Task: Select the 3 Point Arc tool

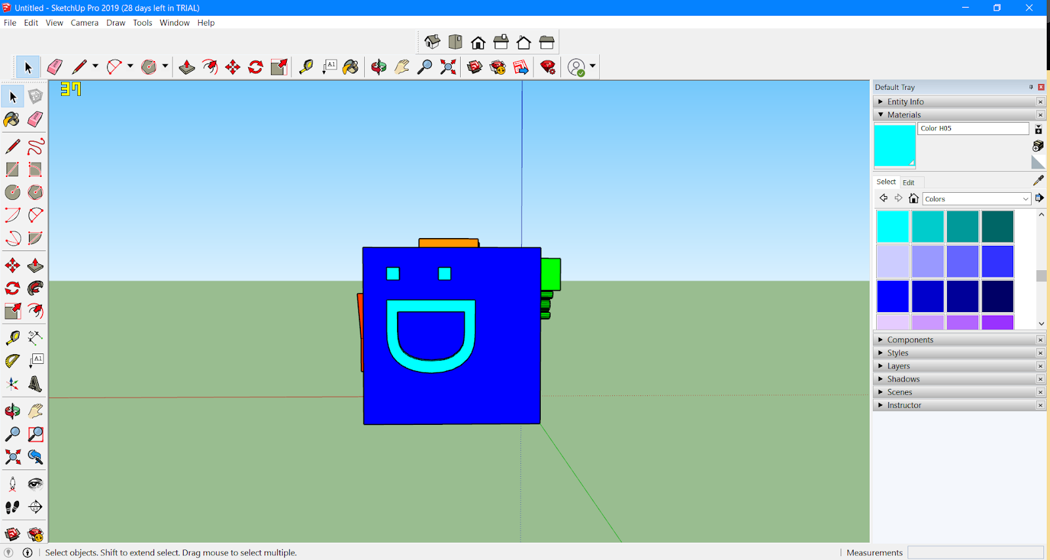Action: [12, 238]
